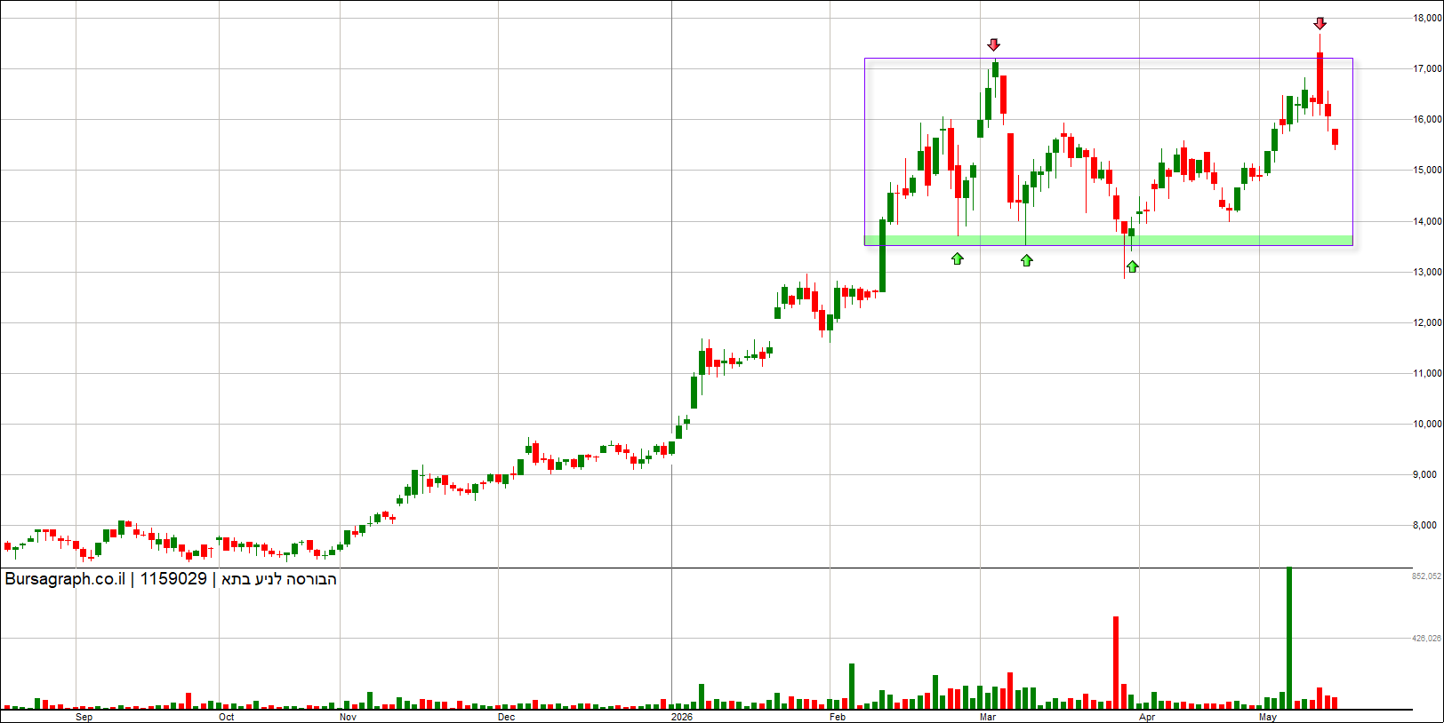Click the Feb label on the time axis
This screenshot has width=1444, height=723.
click(838, 717)
